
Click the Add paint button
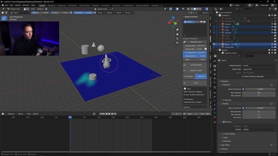coord(189,76)
